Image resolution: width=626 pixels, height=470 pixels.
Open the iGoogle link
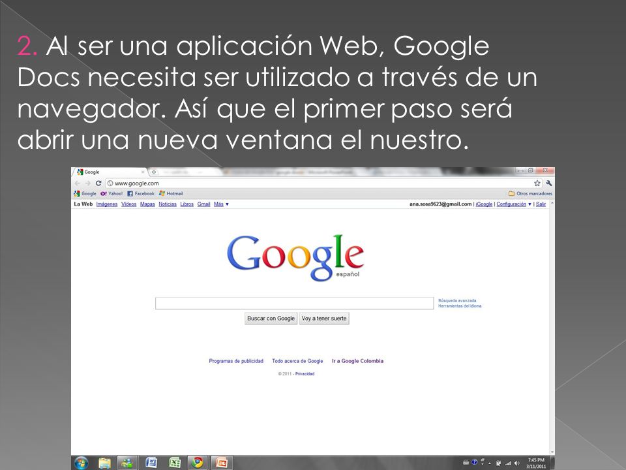point(484,204)
